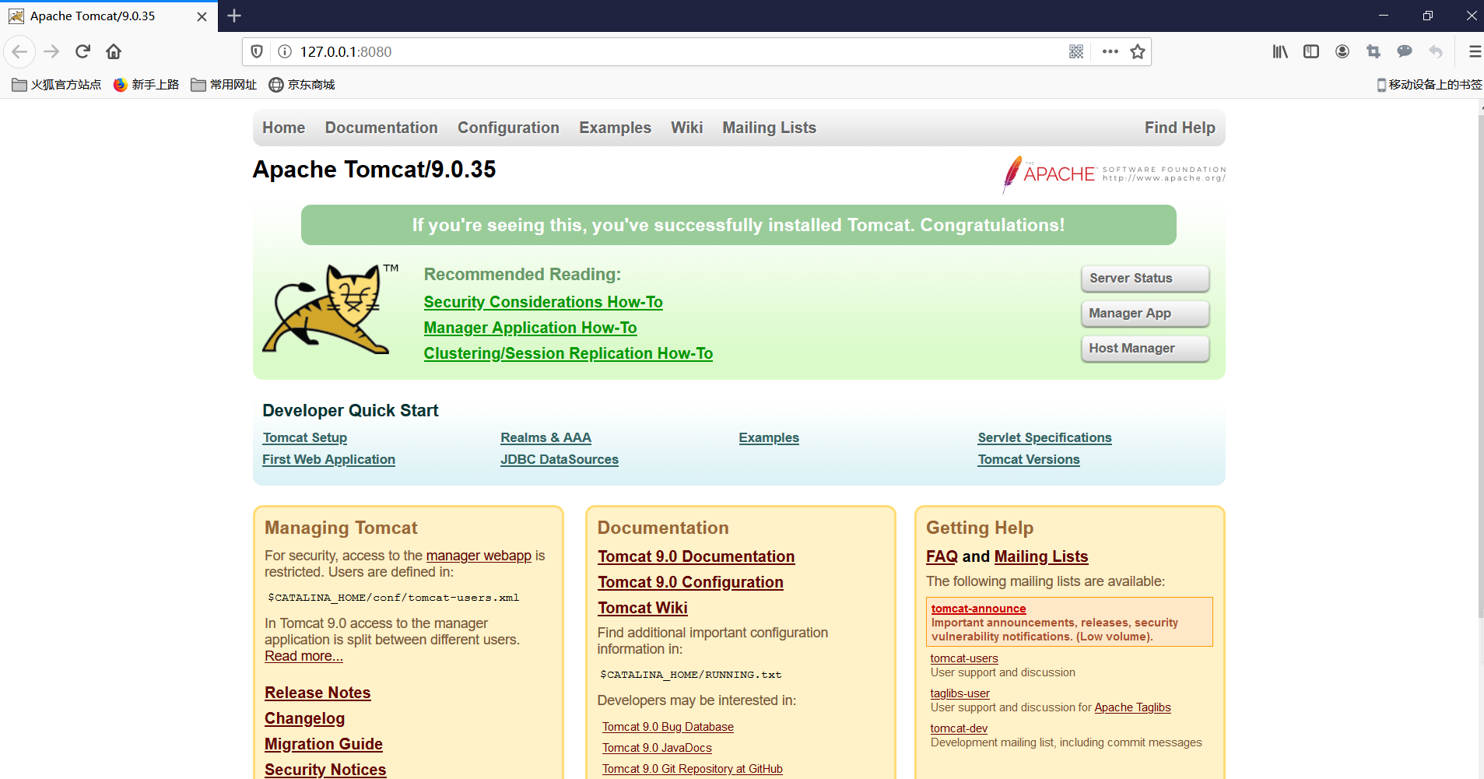Screen dimensions: 1484x779
Task: Open the JDBC DataSources link
Action: pyautogui.click(x=560, y=459)
